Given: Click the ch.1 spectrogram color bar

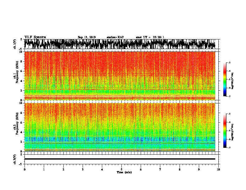Looking at the screenshot, I should 225,79.
